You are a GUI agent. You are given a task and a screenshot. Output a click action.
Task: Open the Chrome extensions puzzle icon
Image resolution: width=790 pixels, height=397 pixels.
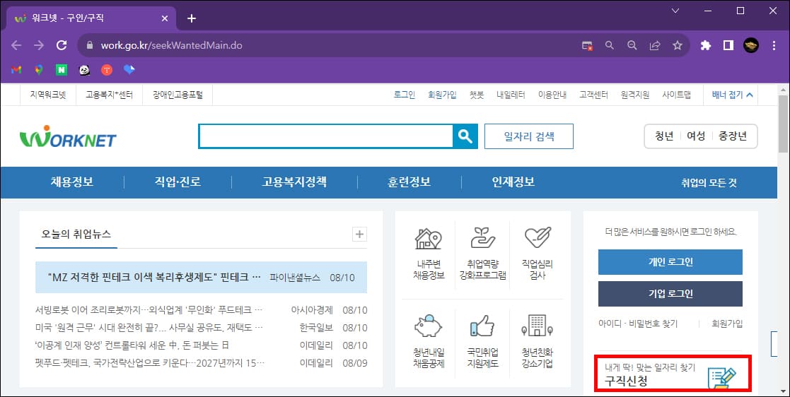click(x=706, y=45)
